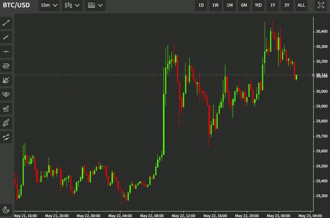
Task: Open the 15m interval dropdown
Action: click(x=49, y=5)
